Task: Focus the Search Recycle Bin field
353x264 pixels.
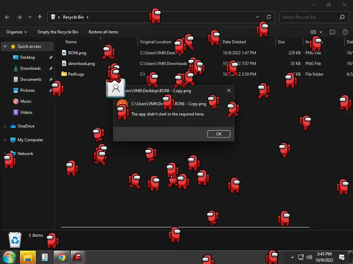Action: 314,17
